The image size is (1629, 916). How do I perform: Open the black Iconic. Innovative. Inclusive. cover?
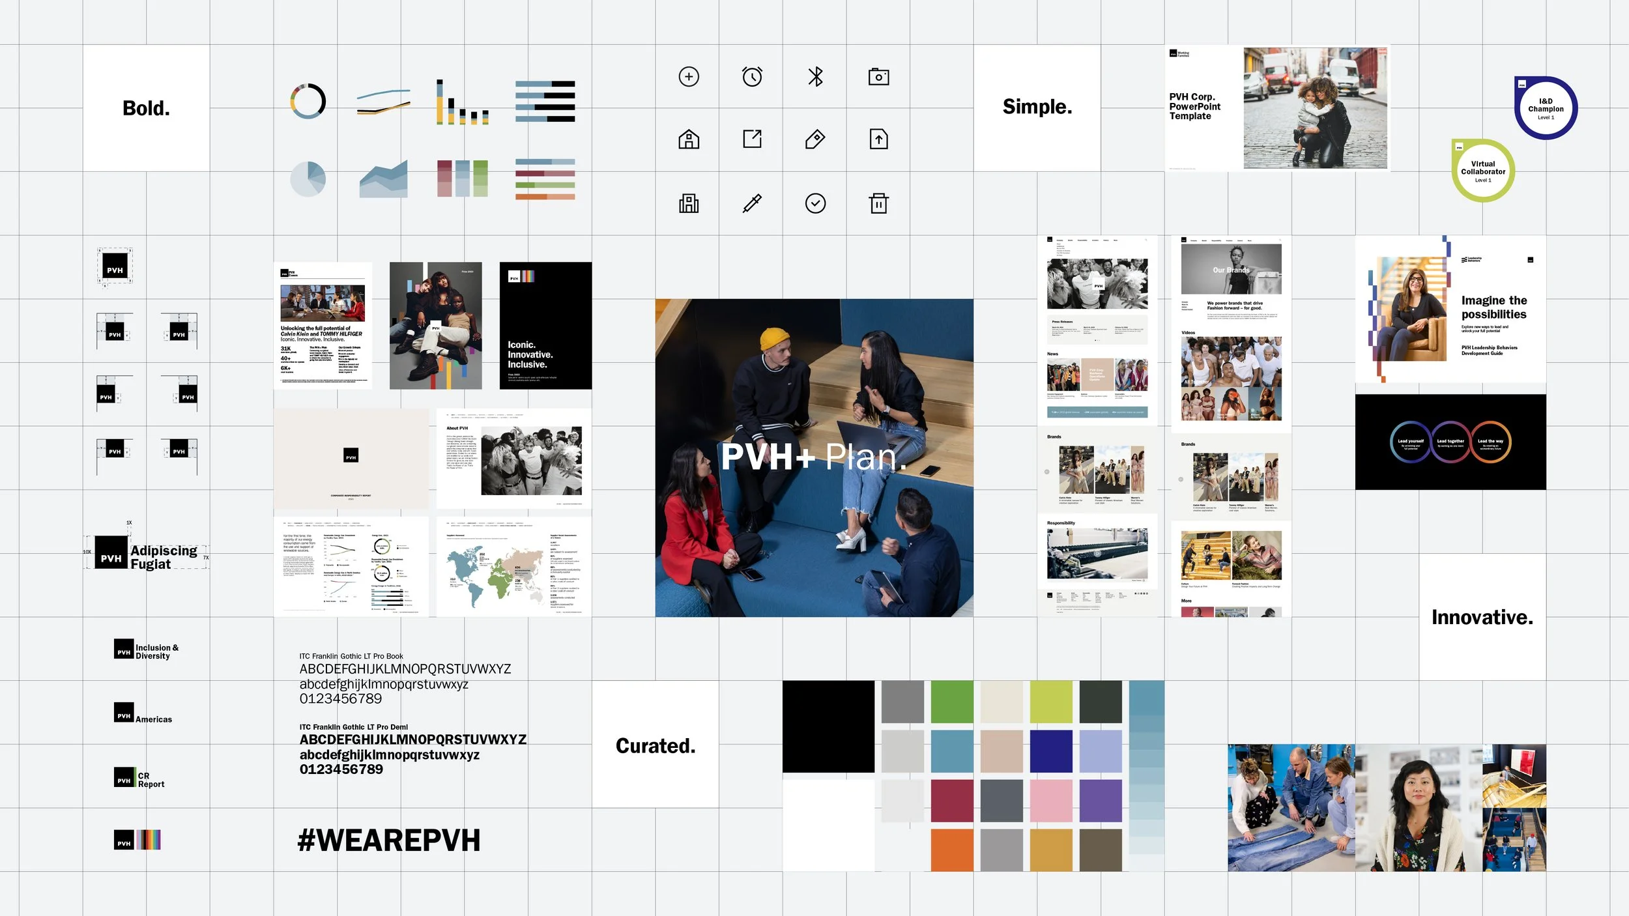coord(545,326)
